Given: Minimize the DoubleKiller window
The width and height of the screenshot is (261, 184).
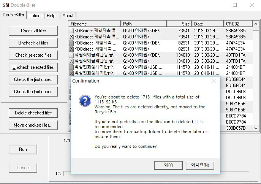Looking at the screenshot, I should 218,5.
